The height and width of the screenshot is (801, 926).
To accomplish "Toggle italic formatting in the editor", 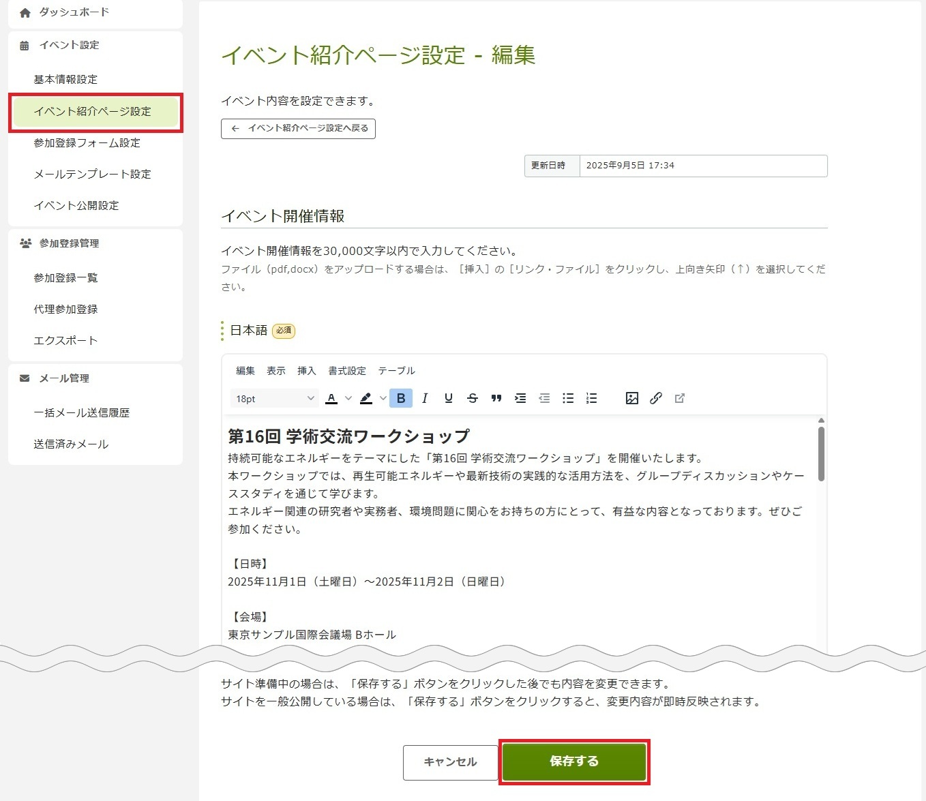I will (x=425, y=399).
